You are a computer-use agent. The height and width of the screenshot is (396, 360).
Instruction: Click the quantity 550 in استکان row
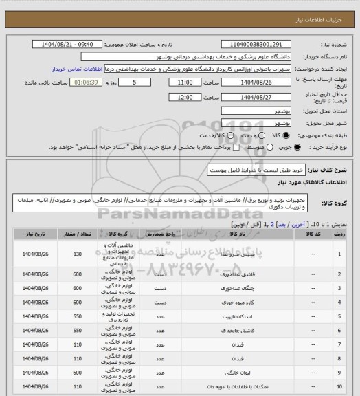coord(78,316)
